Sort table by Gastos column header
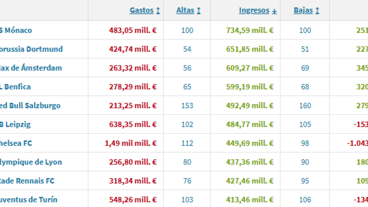The width and height of the screenshot is (368, 207). click(142, 10)
